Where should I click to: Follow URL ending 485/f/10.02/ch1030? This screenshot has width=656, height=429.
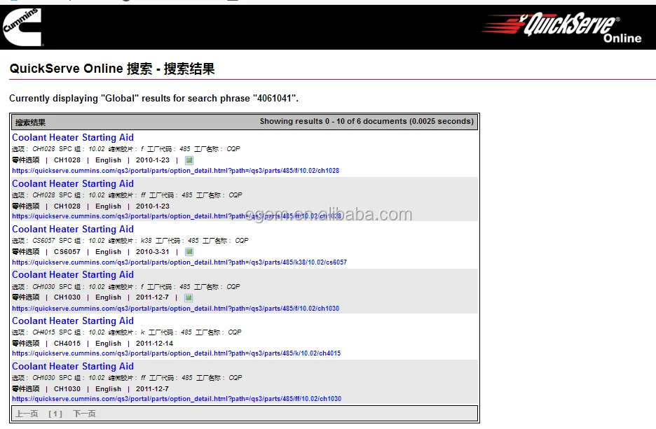click(x=176, y=309)
